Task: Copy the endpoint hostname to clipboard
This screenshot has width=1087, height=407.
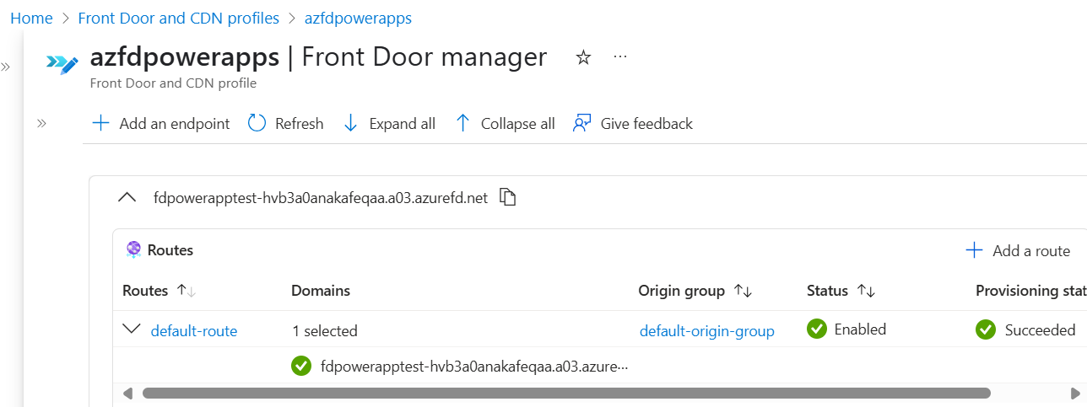Action: (507, 197)
